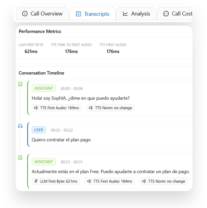Click the user headphones icon in timeline

[x=20, y=126]
